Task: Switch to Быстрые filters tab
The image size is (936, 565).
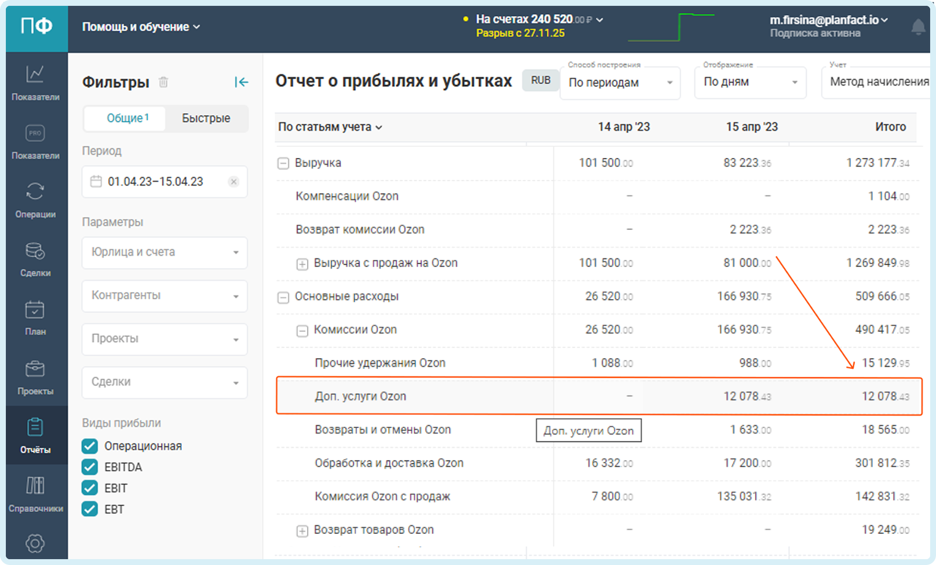Action: 206,118
